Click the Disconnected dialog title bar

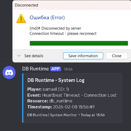point(72,5)
